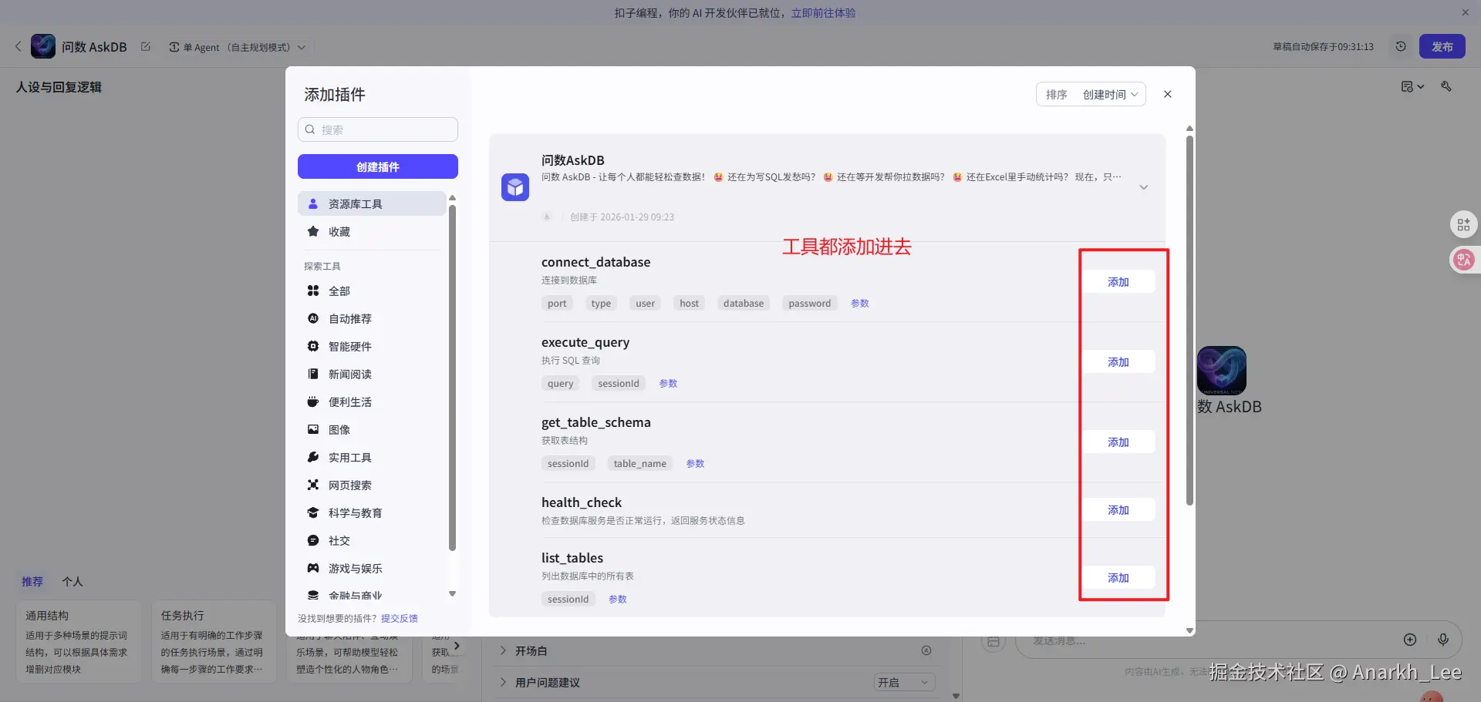Select 全部 category in explore tools
This screenshot has width=1481, height=702.
pos(372,291)
